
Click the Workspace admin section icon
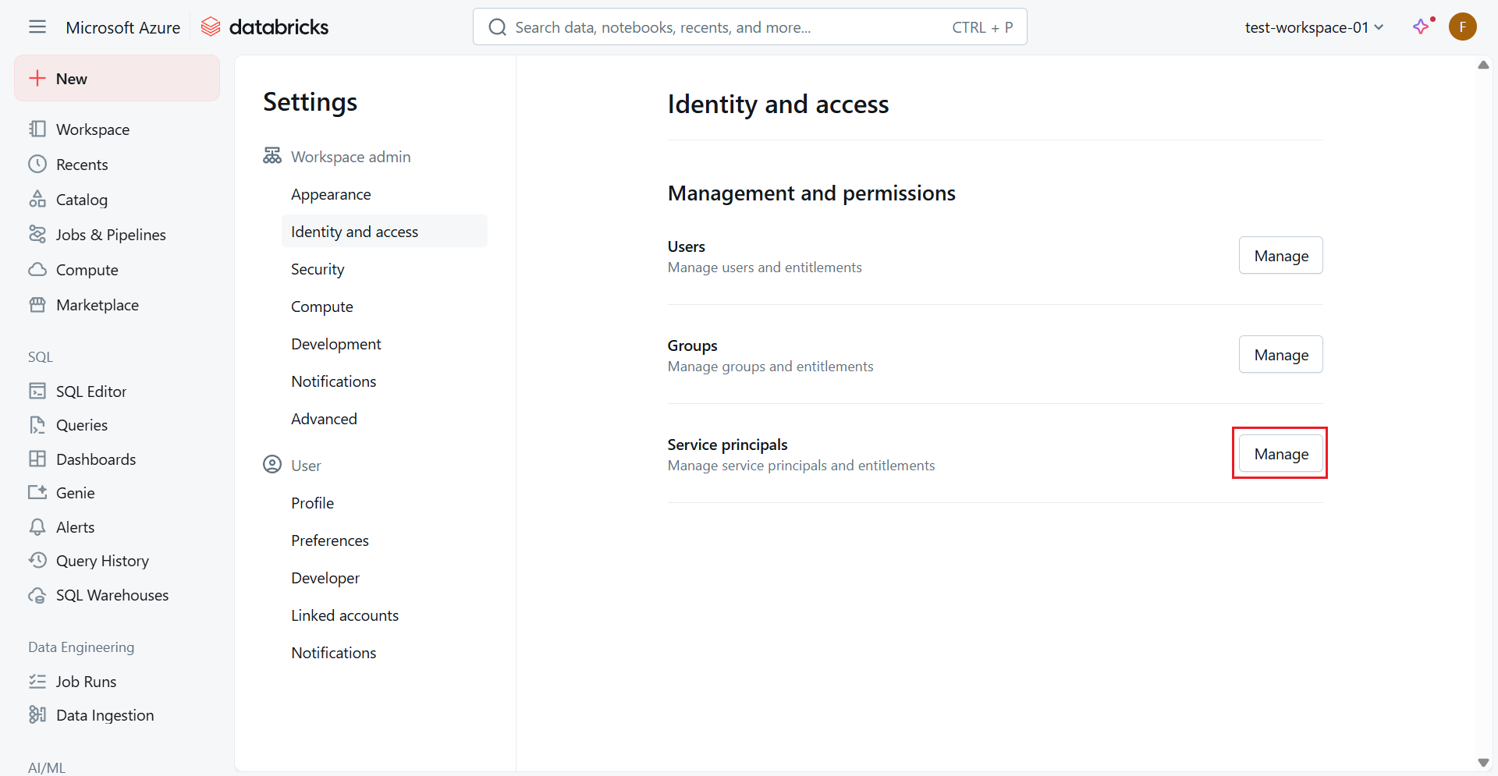click(x=272, y=156)
